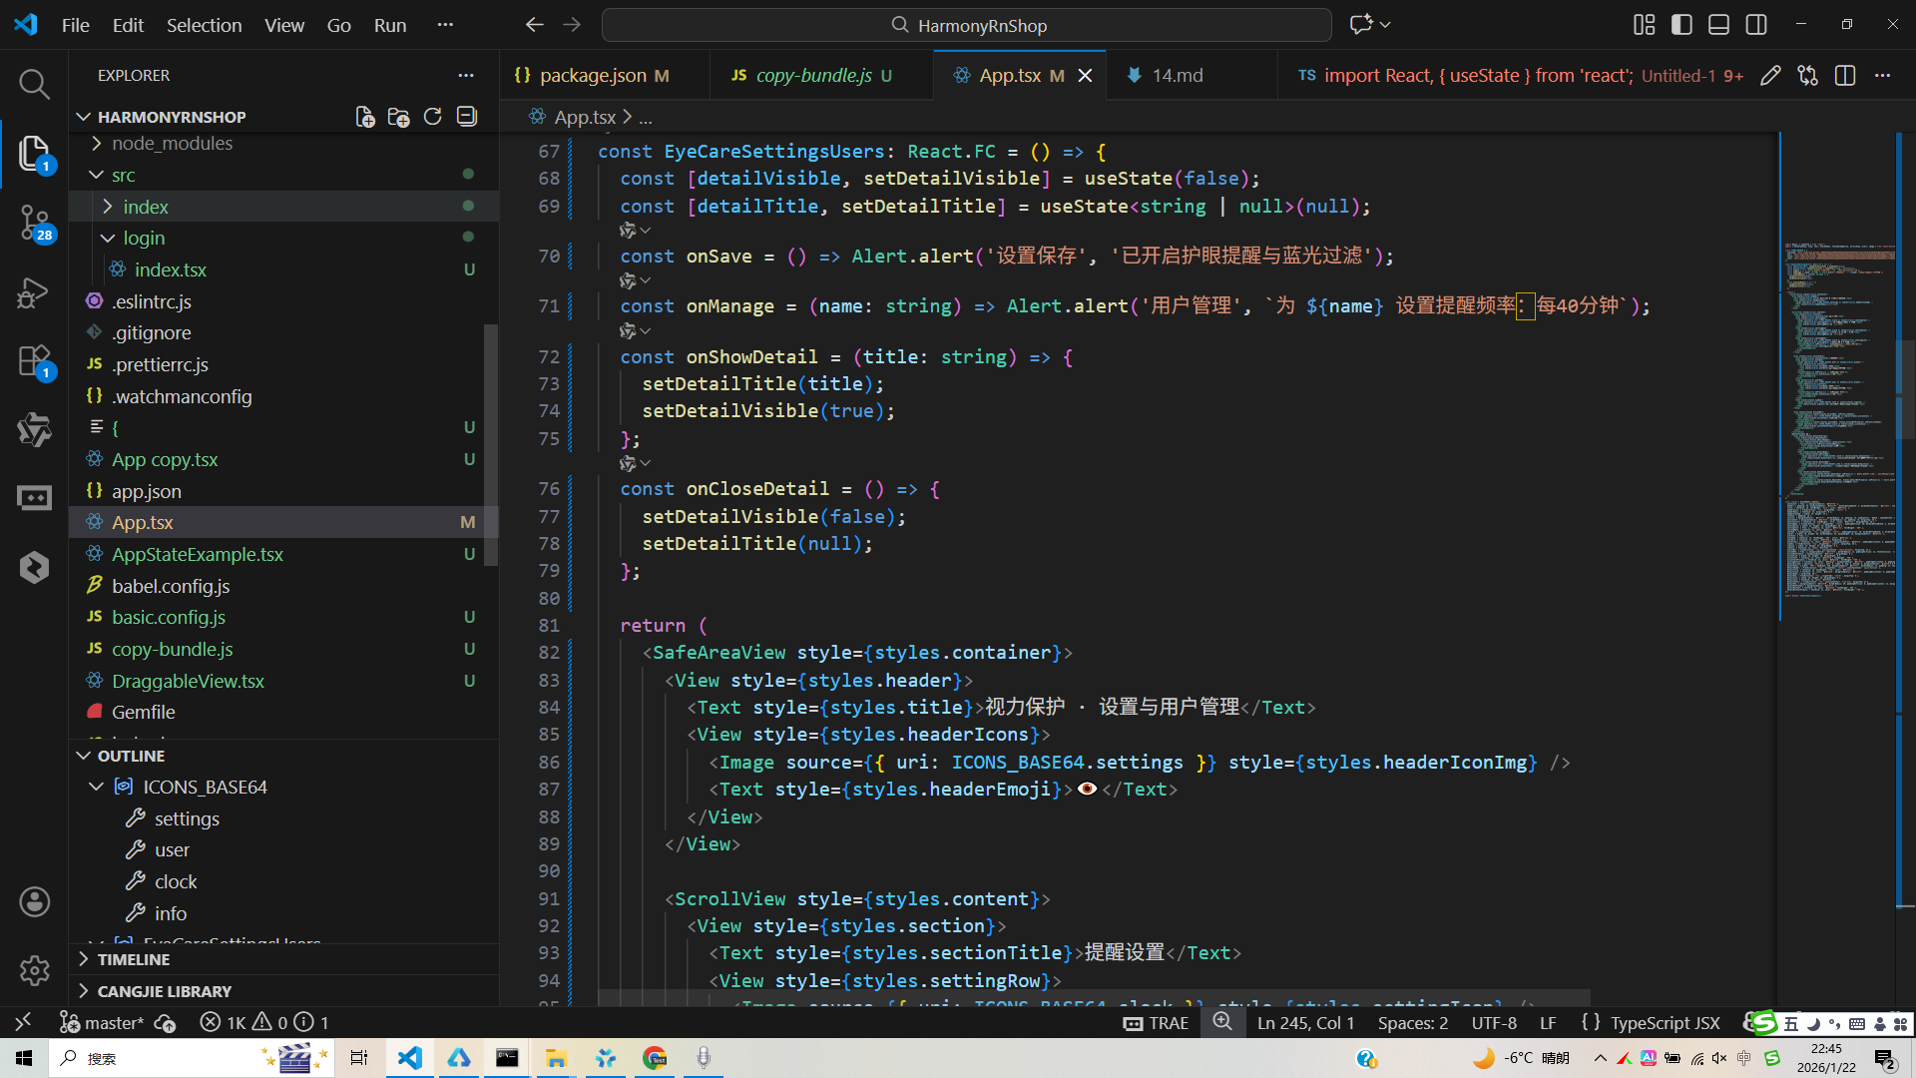
Task: Open the Extensions view
Action: (x=34, y=360)
